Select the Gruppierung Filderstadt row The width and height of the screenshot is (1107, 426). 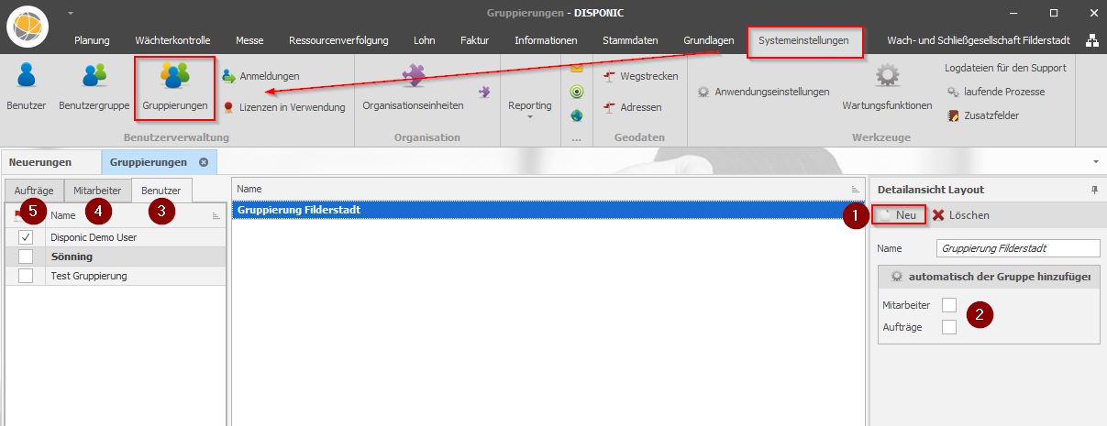click(x=547, y=210)
